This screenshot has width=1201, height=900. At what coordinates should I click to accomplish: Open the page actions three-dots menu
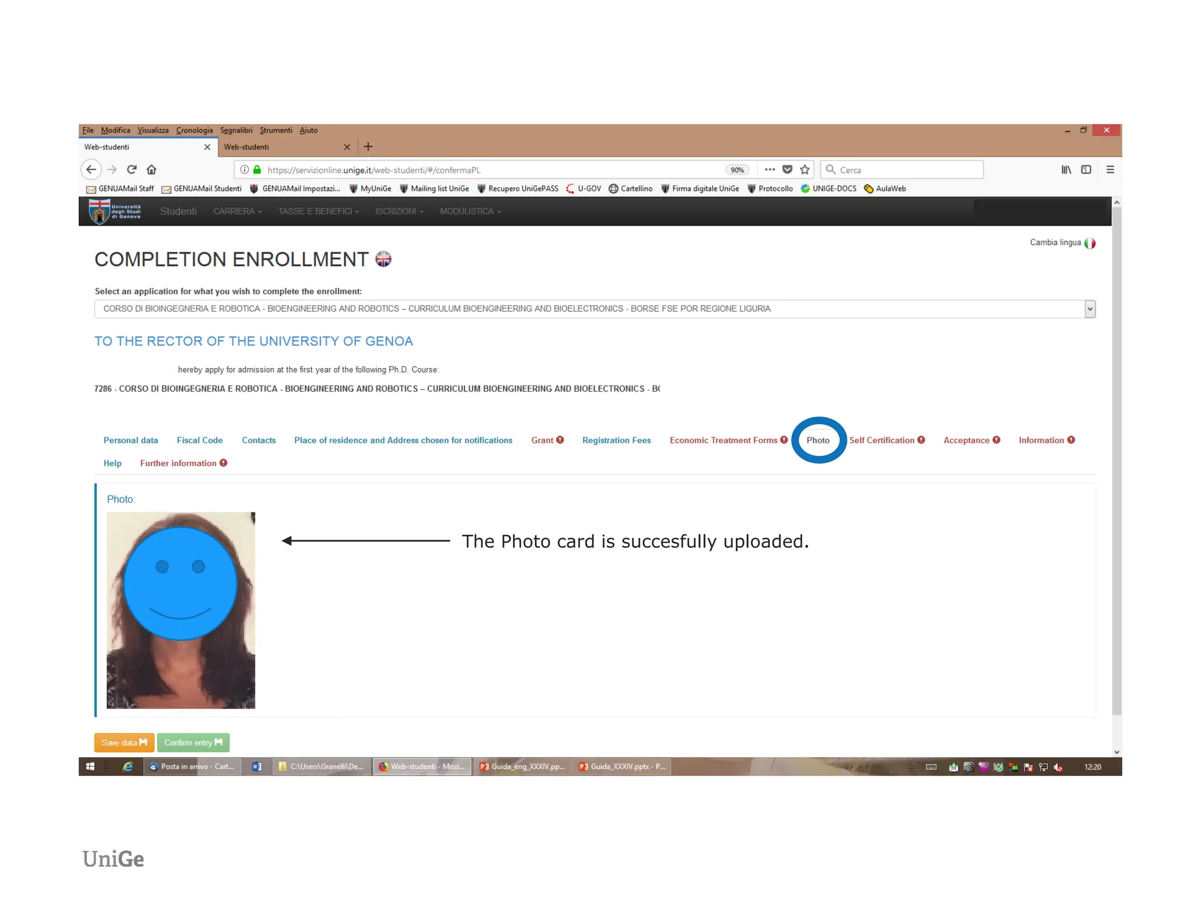(x=769, y=169)
